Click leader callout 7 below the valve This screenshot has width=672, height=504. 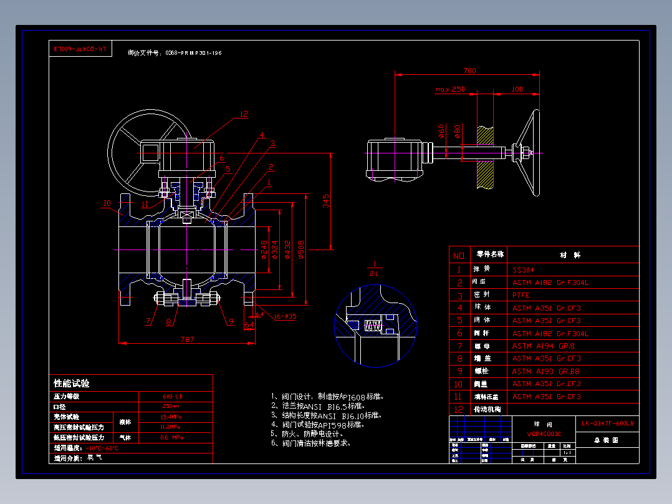click(x=148, y=321)
